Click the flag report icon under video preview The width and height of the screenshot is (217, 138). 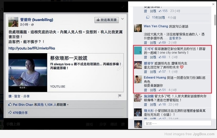(x=120, y=96)
